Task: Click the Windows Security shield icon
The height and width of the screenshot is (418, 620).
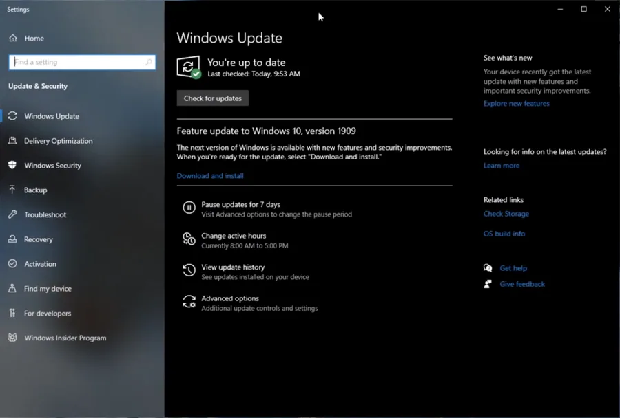Action: pos(12,165)
